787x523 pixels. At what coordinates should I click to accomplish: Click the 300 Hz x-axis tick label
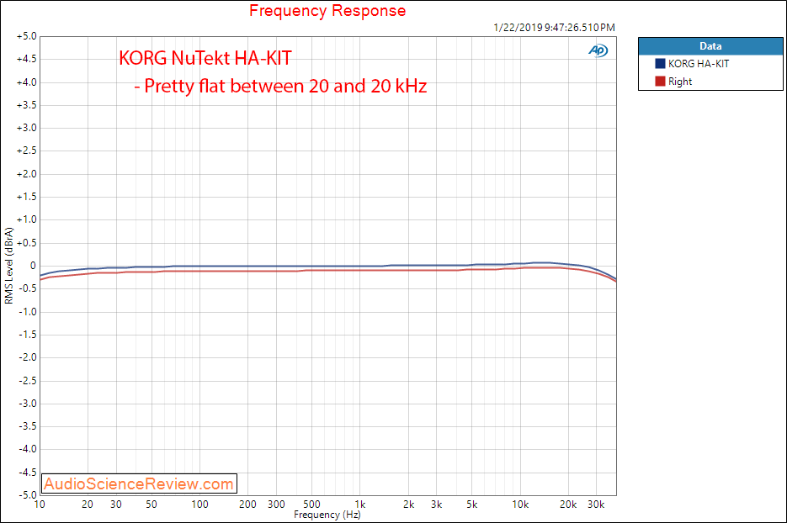pos(276,505)
